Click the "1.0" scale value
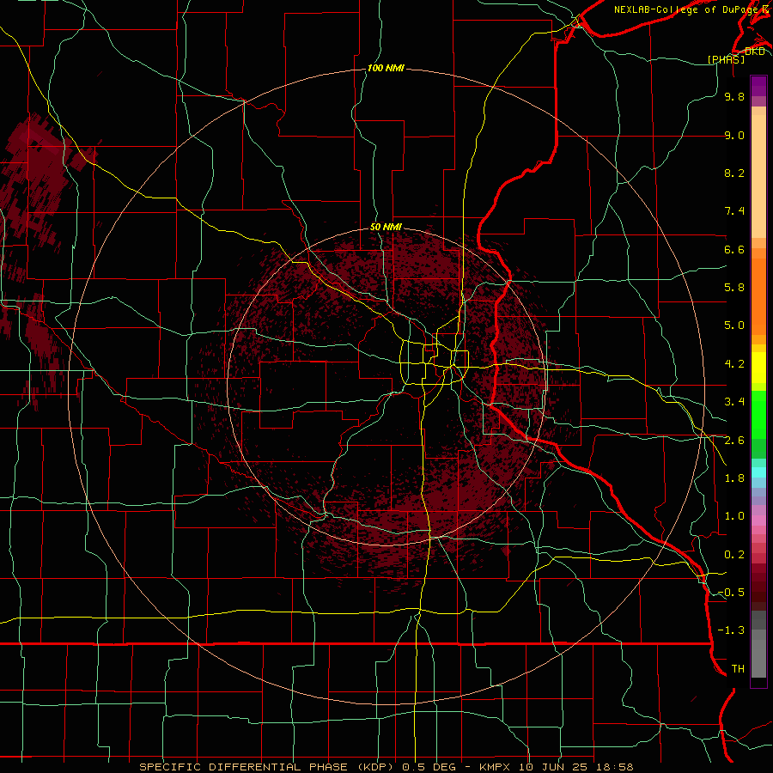Screen dimensions: 773x773 pos(734,516)
